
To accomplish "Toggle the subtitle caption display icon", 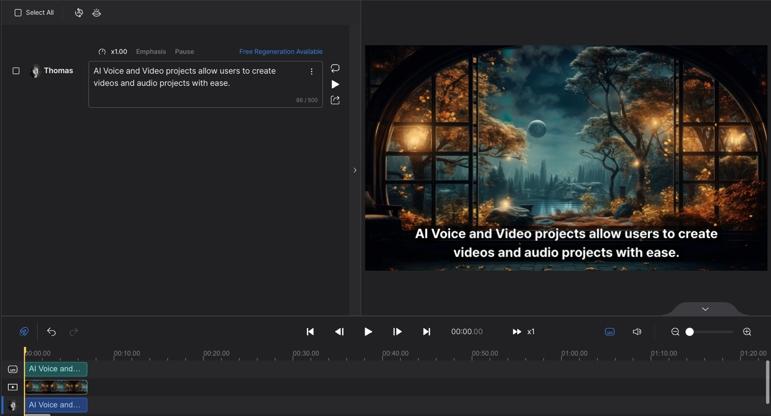I will (x=610, y=332).
